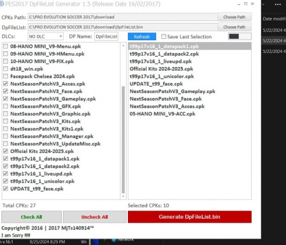Select Official Kits 2024-2025.cpk in the selected list
Image resolution: width=286 pixels, height=245 pixels.
190,69
